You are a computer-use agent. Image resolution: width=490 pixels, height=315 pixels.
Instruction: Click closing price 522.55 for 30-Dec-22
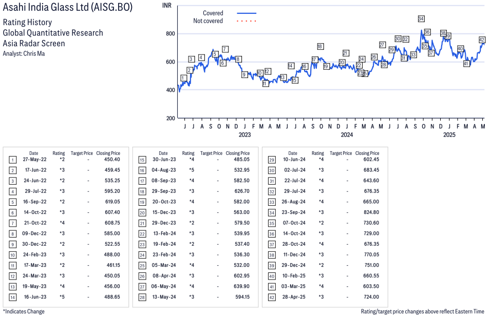click(112, 244)
